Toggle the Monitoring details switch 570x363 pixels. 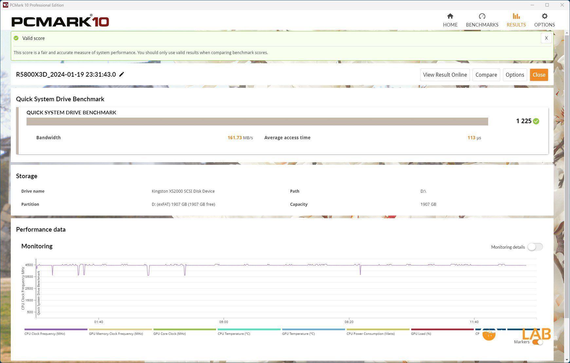click(x=535, y=247)
